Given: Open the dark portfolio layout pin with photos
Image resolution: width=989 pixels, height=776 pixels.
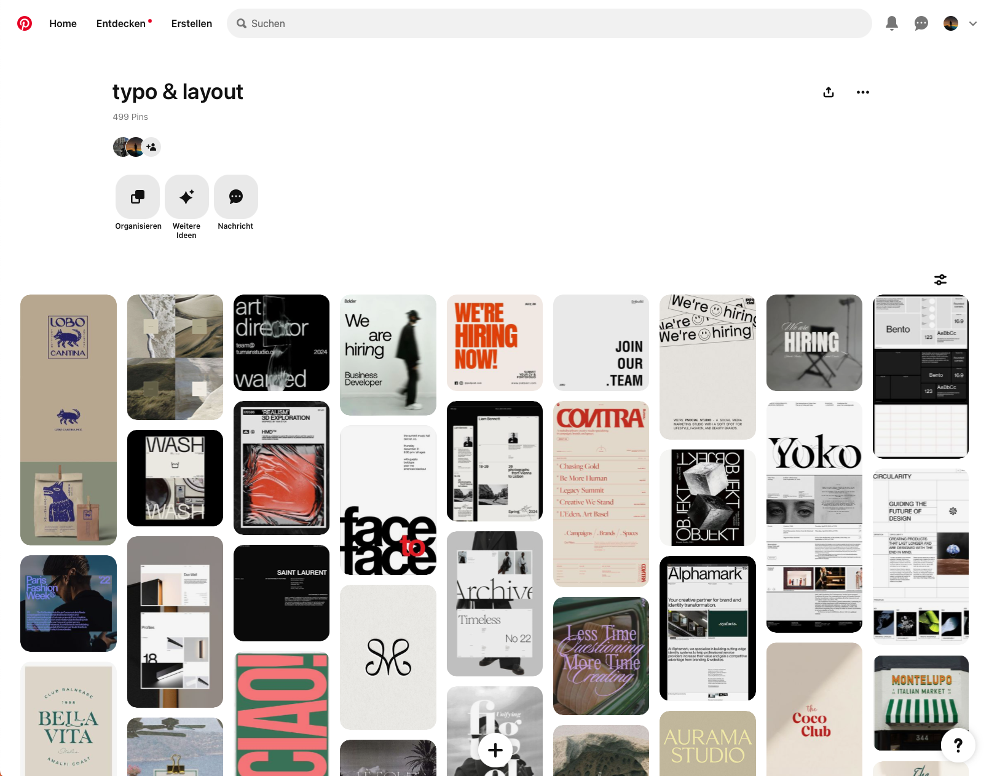Looking at the screenshot, I should 495,461.
